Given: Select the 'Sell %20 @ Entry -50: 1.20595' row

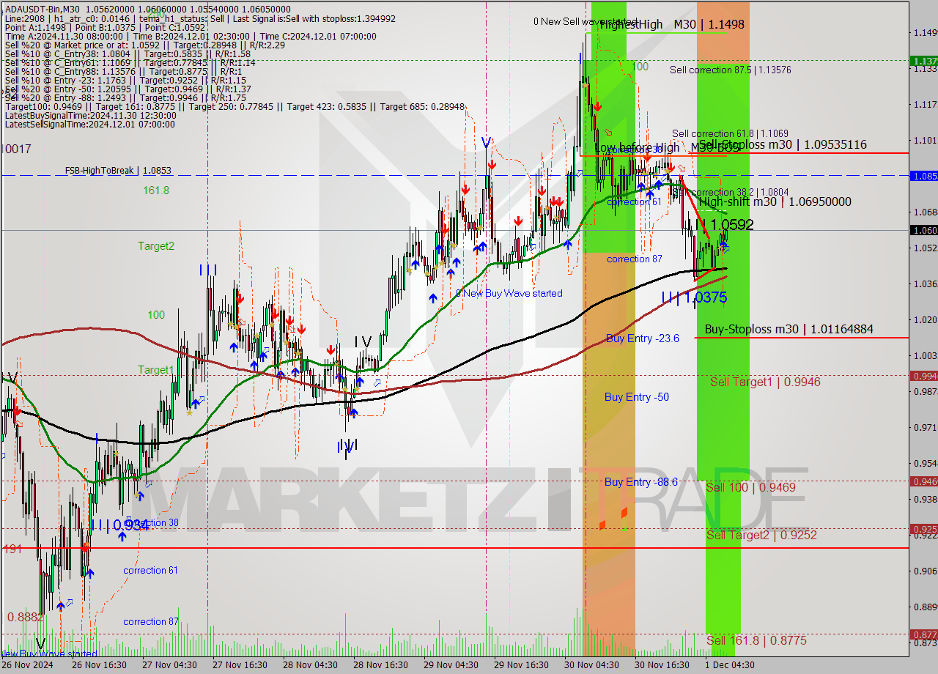Looking at the screenshot, I should click(x=128, y=89).
